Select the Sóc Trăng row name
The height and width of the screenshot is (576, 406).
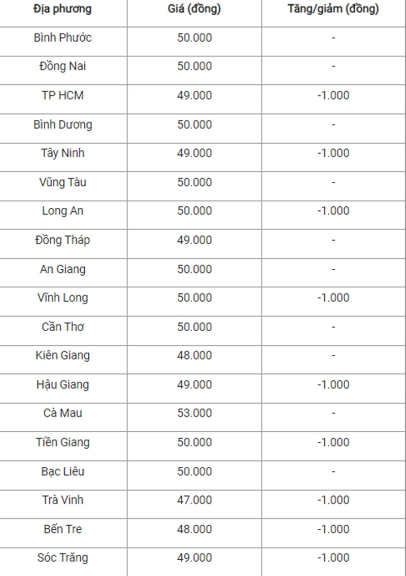(62, 557)
